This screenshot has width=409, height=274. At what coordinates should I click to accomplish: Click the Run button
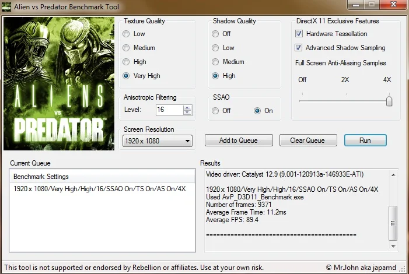click(365, 140)
